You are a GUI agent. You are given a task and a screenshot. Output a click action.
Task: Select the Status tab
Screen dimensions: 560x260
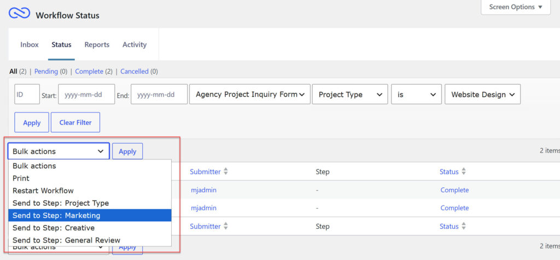(x=61, y=45)
